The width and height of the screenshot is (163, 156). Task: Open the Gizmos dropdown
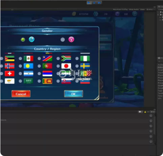tap(150, 10)
